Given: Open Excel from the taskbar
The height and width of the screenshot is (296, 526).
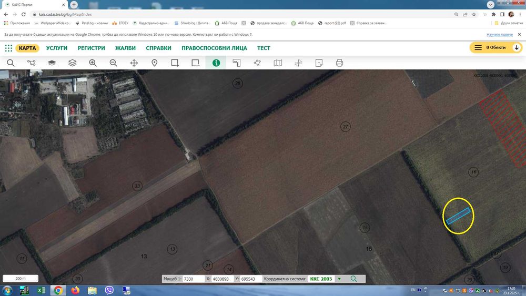Looking at the screenshot, I should coord(42,290).
